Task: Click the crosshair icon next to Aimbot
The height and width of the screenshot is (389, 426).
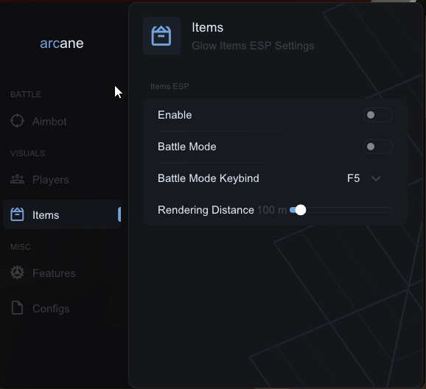Action: (17, 121)
